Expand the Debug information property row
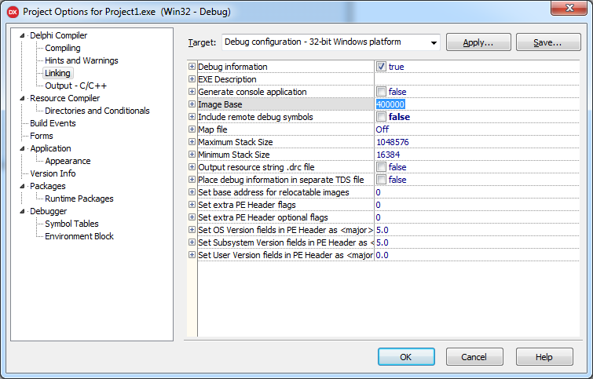The image size is (593, 379). pyautogui.click(x=192, y=67)
